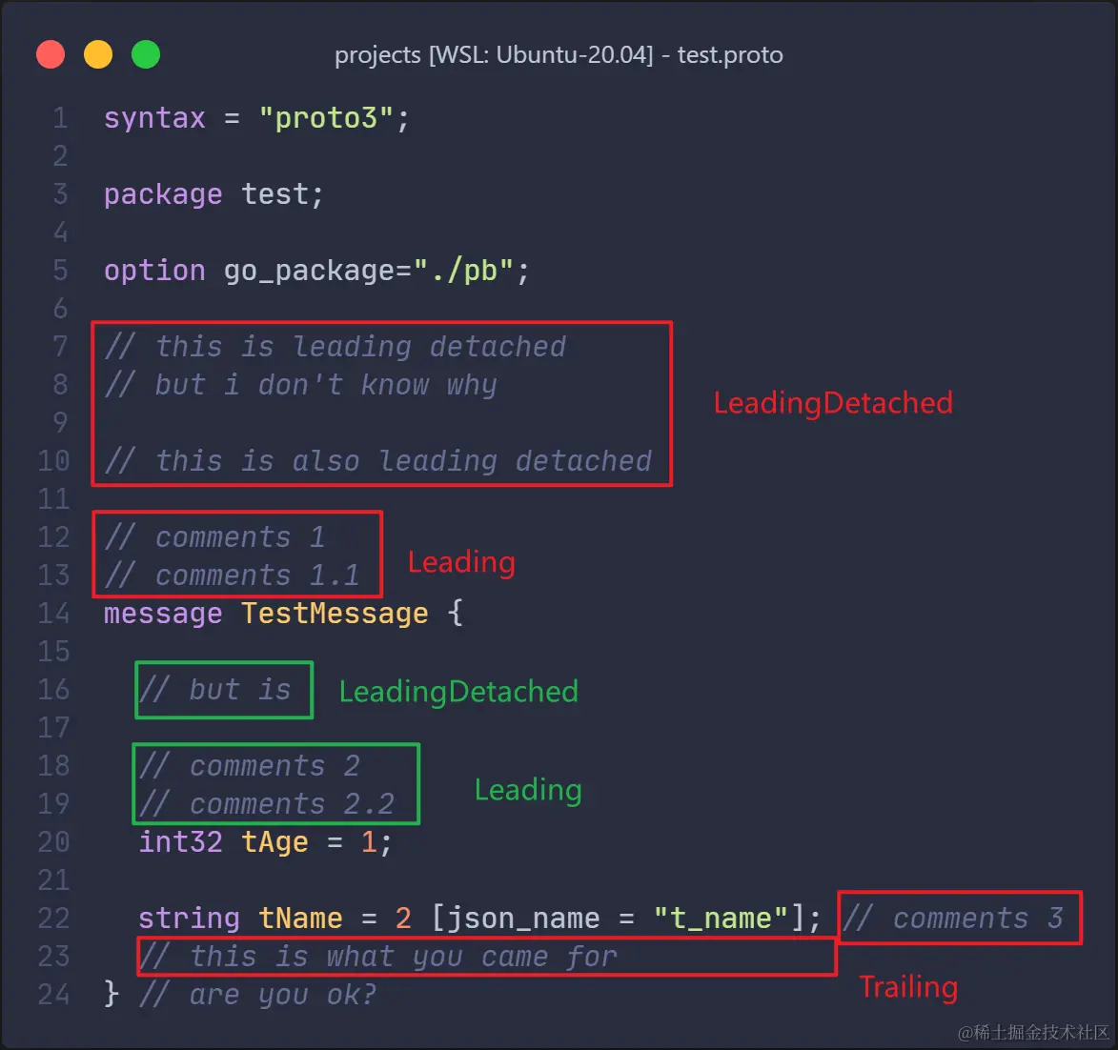Click the 'tName' field name

click(300, 919)
